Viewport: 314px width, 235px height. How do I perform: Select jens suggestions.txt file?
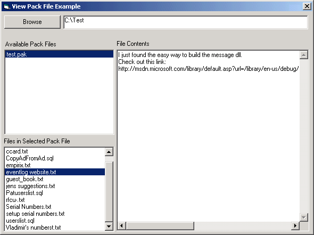click(x=55, y=186)
